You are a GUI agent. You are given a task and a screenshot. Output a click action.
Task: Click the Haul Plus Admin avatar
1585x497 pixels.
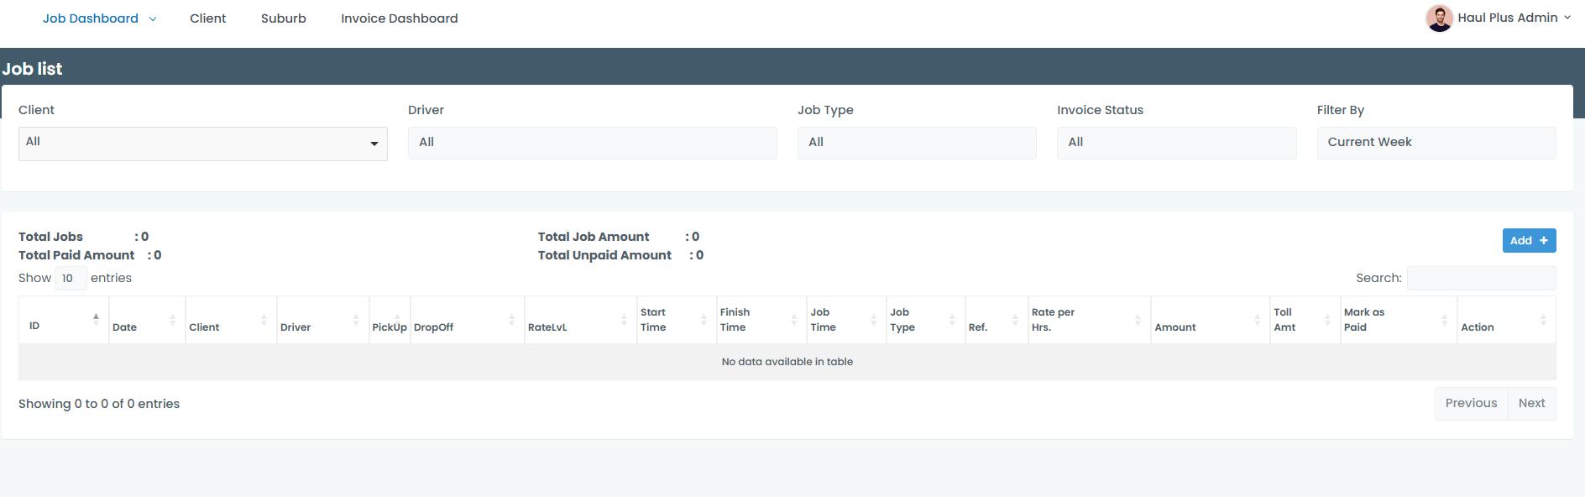[x=1439, y=18]
